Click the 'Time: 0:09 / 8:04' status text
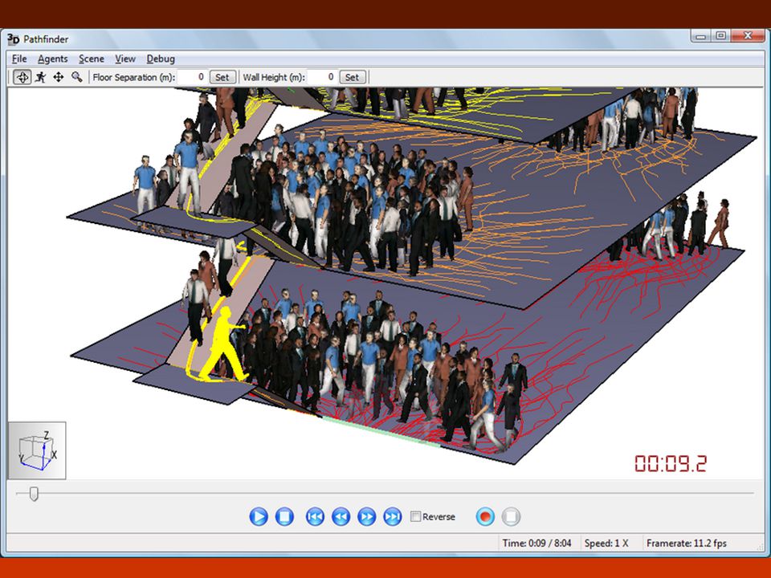Viewport: 771px width, 578px height. (536, 543)
